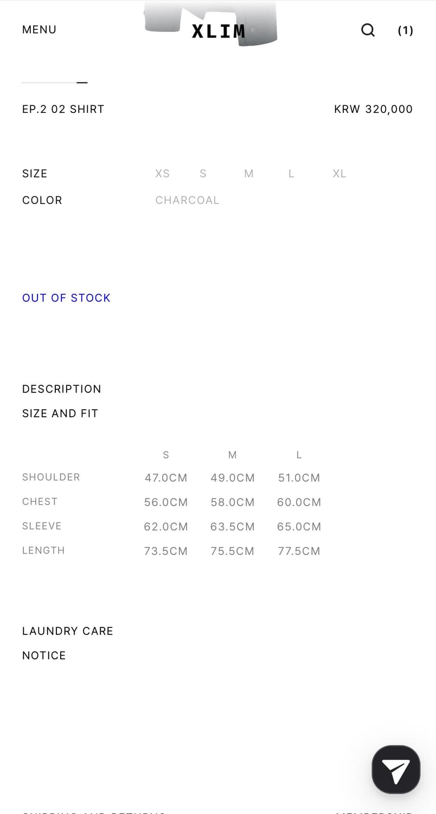Expand the NOTICE section

coord(44,656)
